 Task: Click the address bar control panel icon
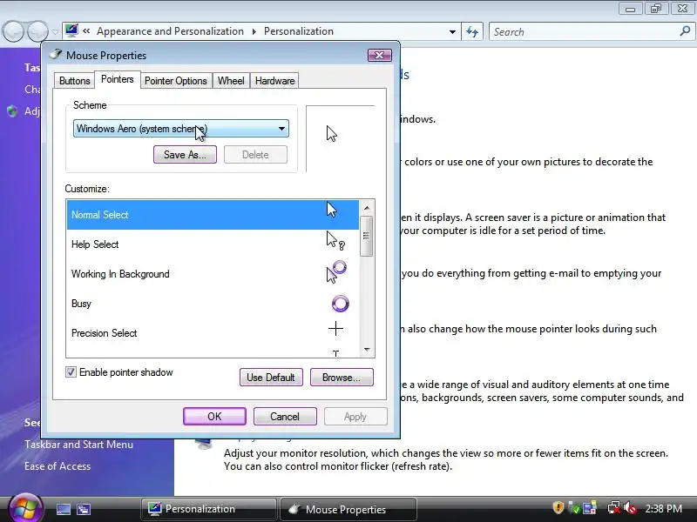tap(71, 30)
